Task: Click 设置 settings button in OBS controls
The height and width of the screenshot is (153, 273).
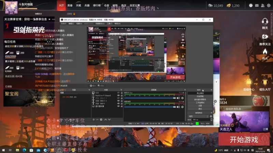Action: pyautogui.click(x=200, y=106)
